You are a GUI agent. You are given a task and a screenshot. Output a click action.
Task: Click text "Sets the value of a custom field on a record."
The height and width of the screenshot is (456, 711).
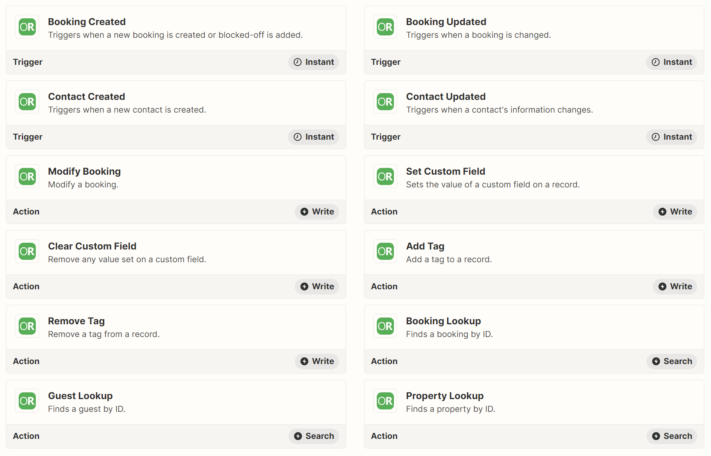pos(493,185)
